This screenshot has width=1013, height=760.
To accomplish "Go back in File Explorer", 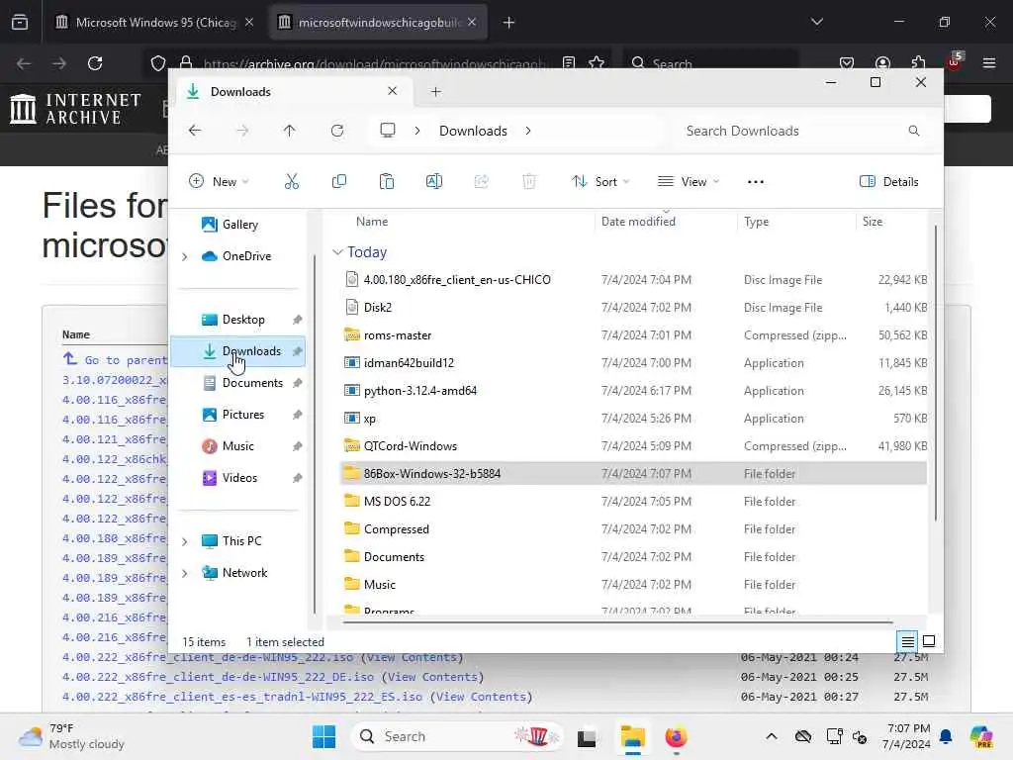I will coord(195,131).
